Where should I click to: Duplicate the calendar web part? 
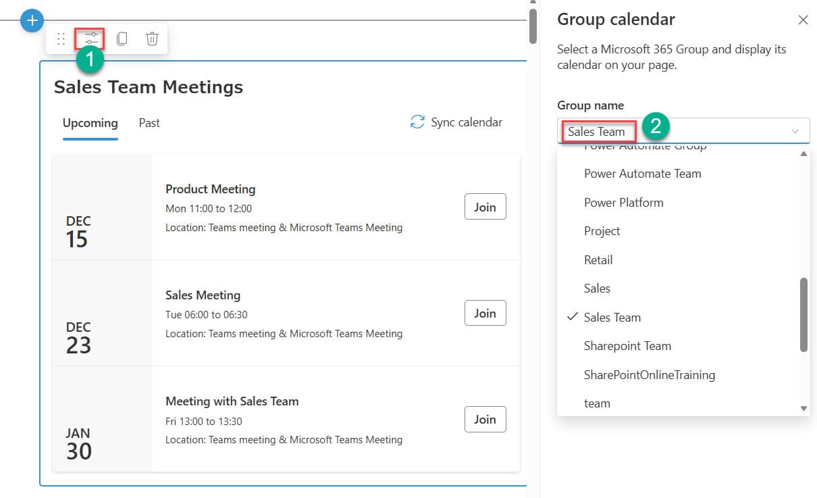122,39
